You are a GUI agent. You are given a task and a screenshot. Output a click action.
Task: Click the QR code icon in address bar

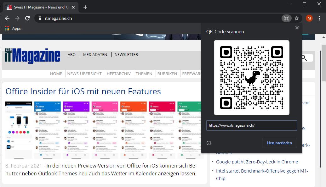[287, 18]
